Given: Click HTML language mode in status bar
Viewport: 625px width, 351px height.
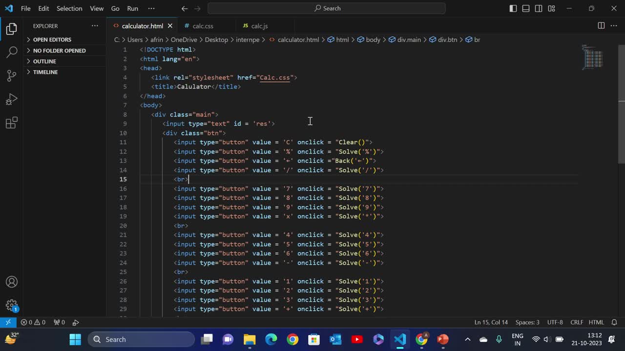Looking at the screenshot, I should pos(596,322).
